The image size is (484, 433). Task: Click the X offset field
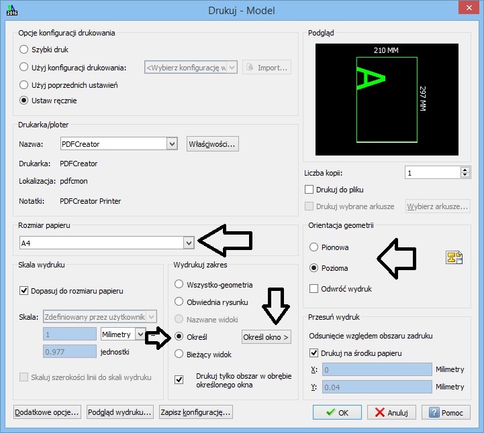[x=377, y=369]
